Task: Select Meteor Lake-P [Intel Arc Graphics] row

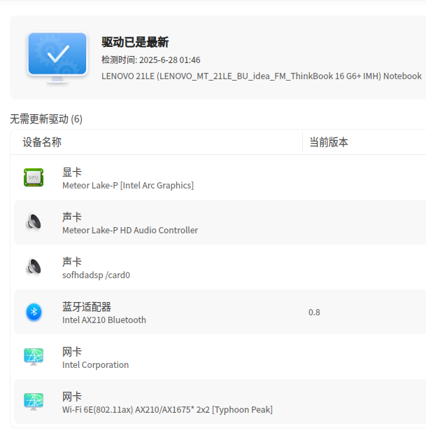Action: coord(220,177)
